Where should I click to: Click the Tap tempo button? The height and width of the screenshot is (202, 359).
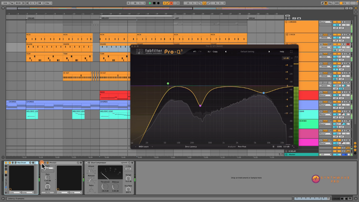11,3
